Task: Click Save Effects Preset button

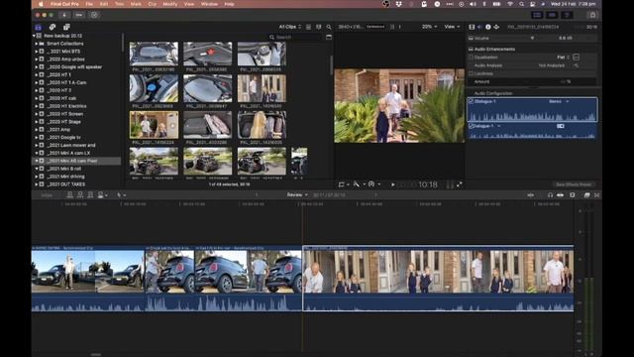Action: pos(574,184)
